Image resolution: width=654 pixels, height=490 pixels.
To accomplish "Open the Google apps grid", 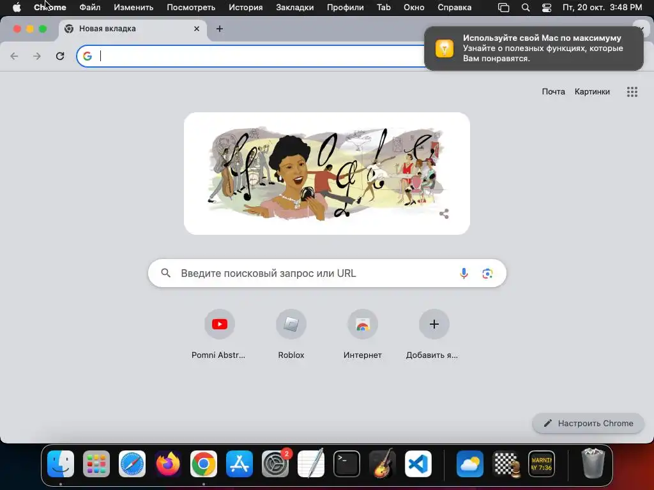I will (x=632, y=92).
